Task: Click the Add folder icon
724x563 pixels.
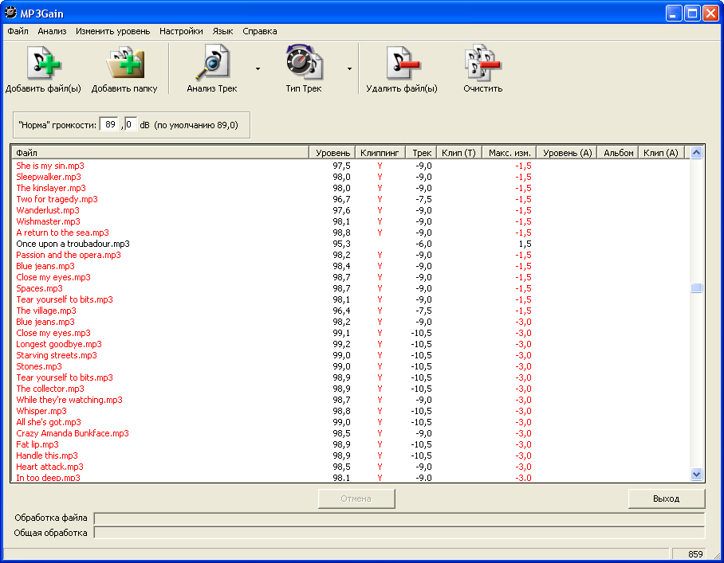Action: click(124, 65)
